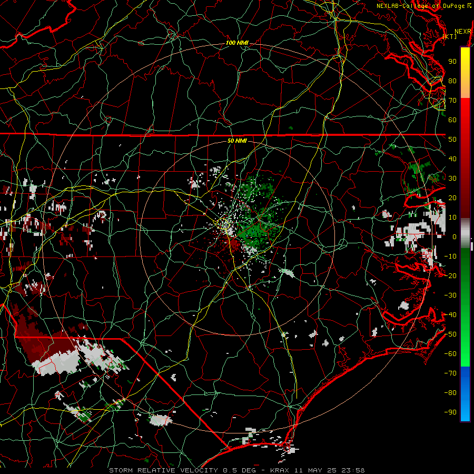Viewport: 474px width, 474px height.
Task: Pick the gray zero-velocity segment of color bar
Action: [465, 233]
